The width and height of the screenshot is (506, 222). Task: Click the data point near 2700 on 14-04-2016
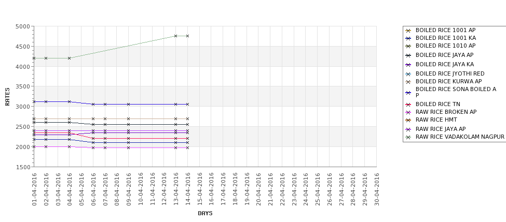(187, 119)
